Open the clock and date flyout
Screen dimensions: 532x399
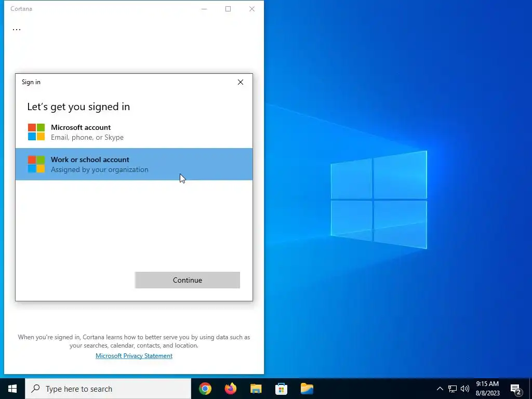[487, 389]
